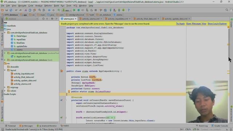
Task: Click the Stop toolbar icon
Action: pos(96,10)
